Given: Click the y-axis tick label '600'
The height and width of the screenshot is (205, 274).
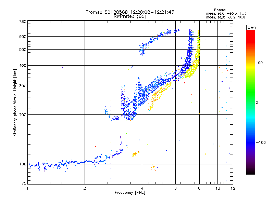Looking at the screenshot, I should [23, 37].
